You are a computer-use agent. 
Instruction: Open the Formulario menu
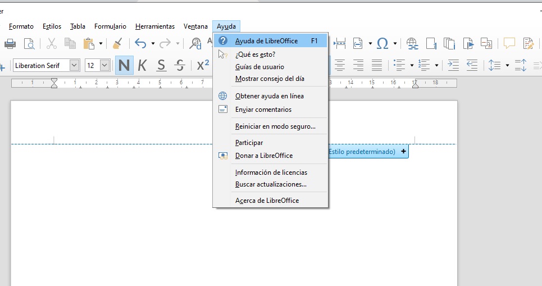click(x=110, y=26)
